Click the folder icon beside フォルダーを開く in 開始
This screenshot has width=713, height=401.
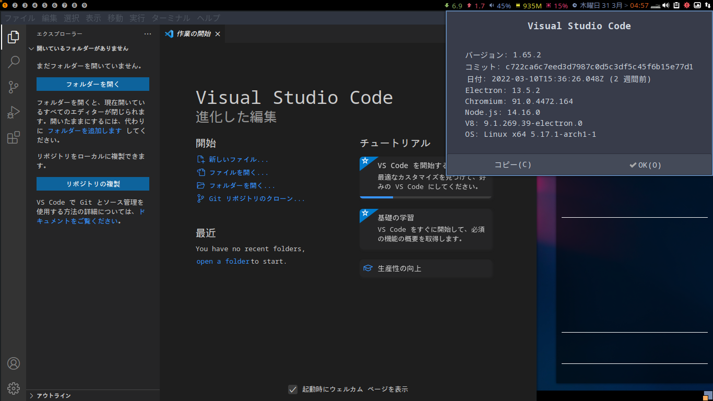point(200,185)
